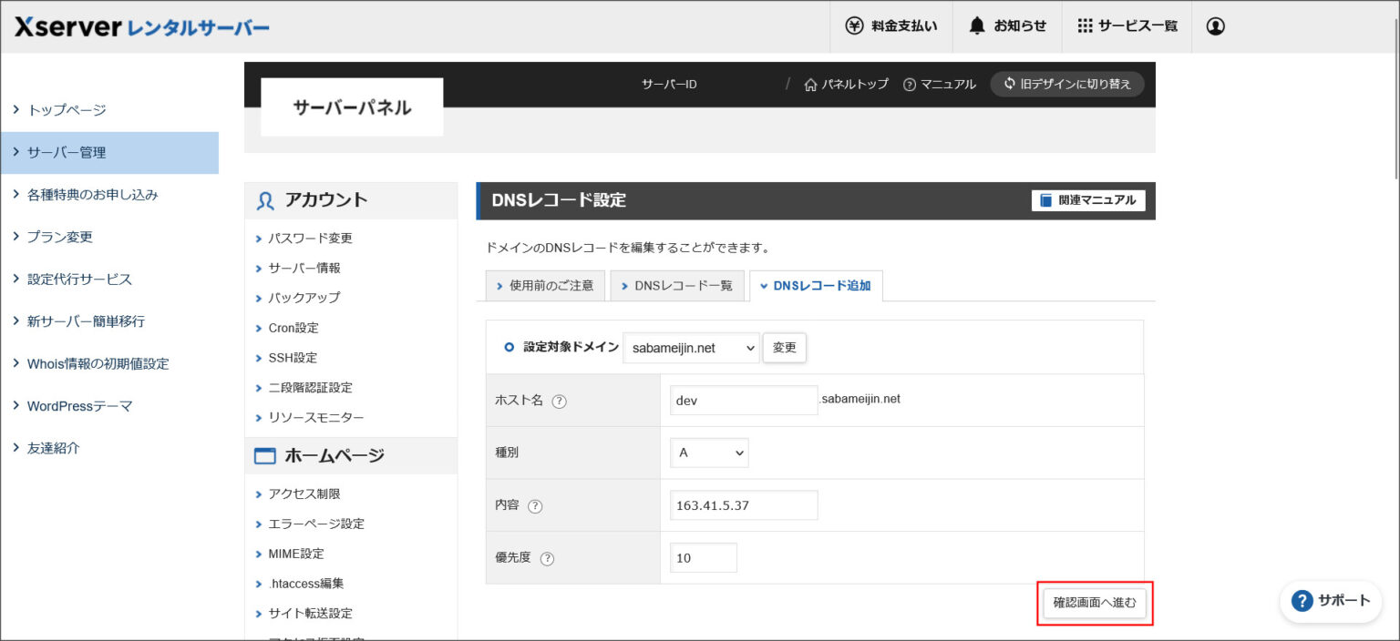Click the yen payment icon
The image size is (1400, 641).
point(854,26)
